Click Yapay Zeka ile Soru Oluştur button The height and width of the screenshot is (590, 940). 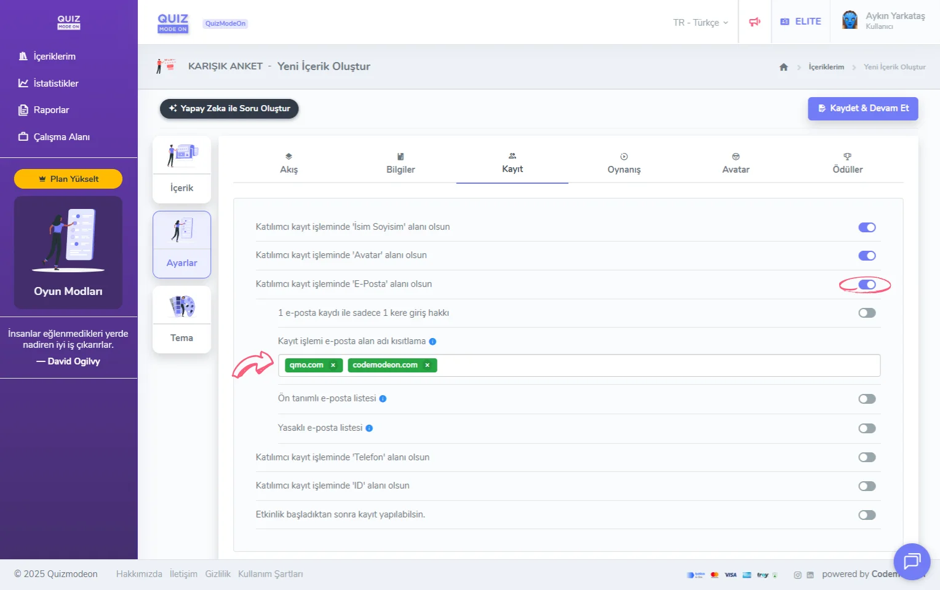[x=229, y=109]
